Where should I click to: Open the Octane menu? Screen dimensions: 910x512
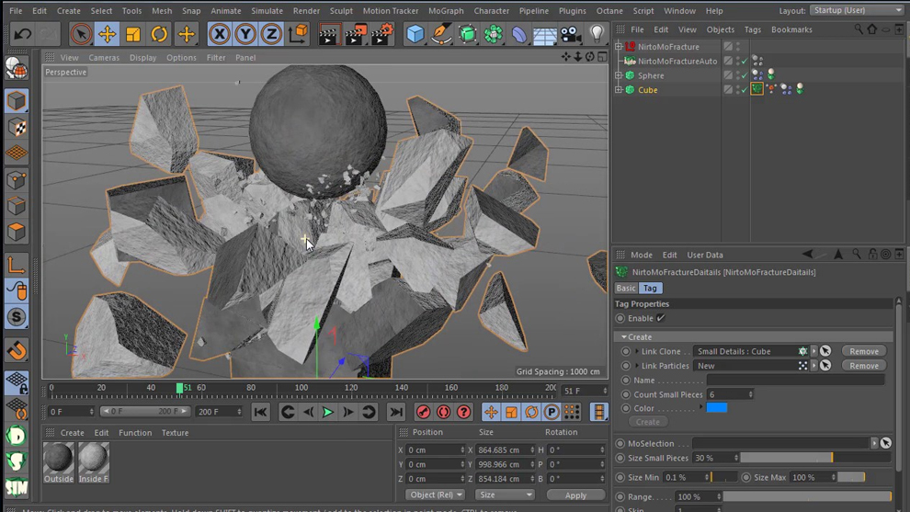coord(609,10)
